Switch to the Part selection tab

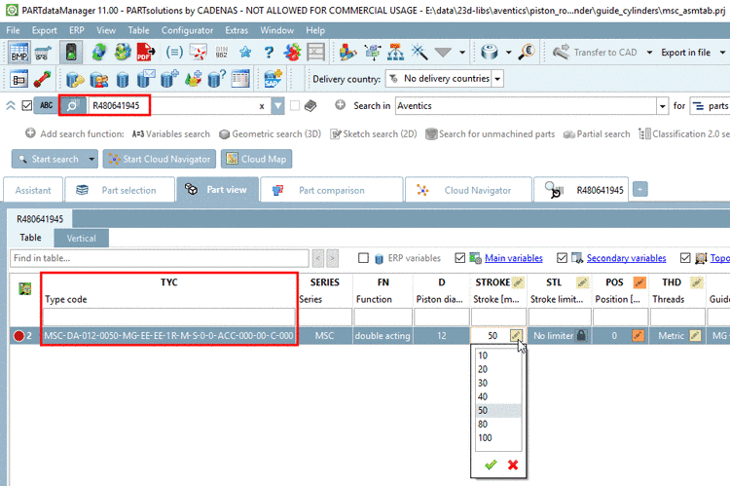pyautogui.click(x=120, y=190)
